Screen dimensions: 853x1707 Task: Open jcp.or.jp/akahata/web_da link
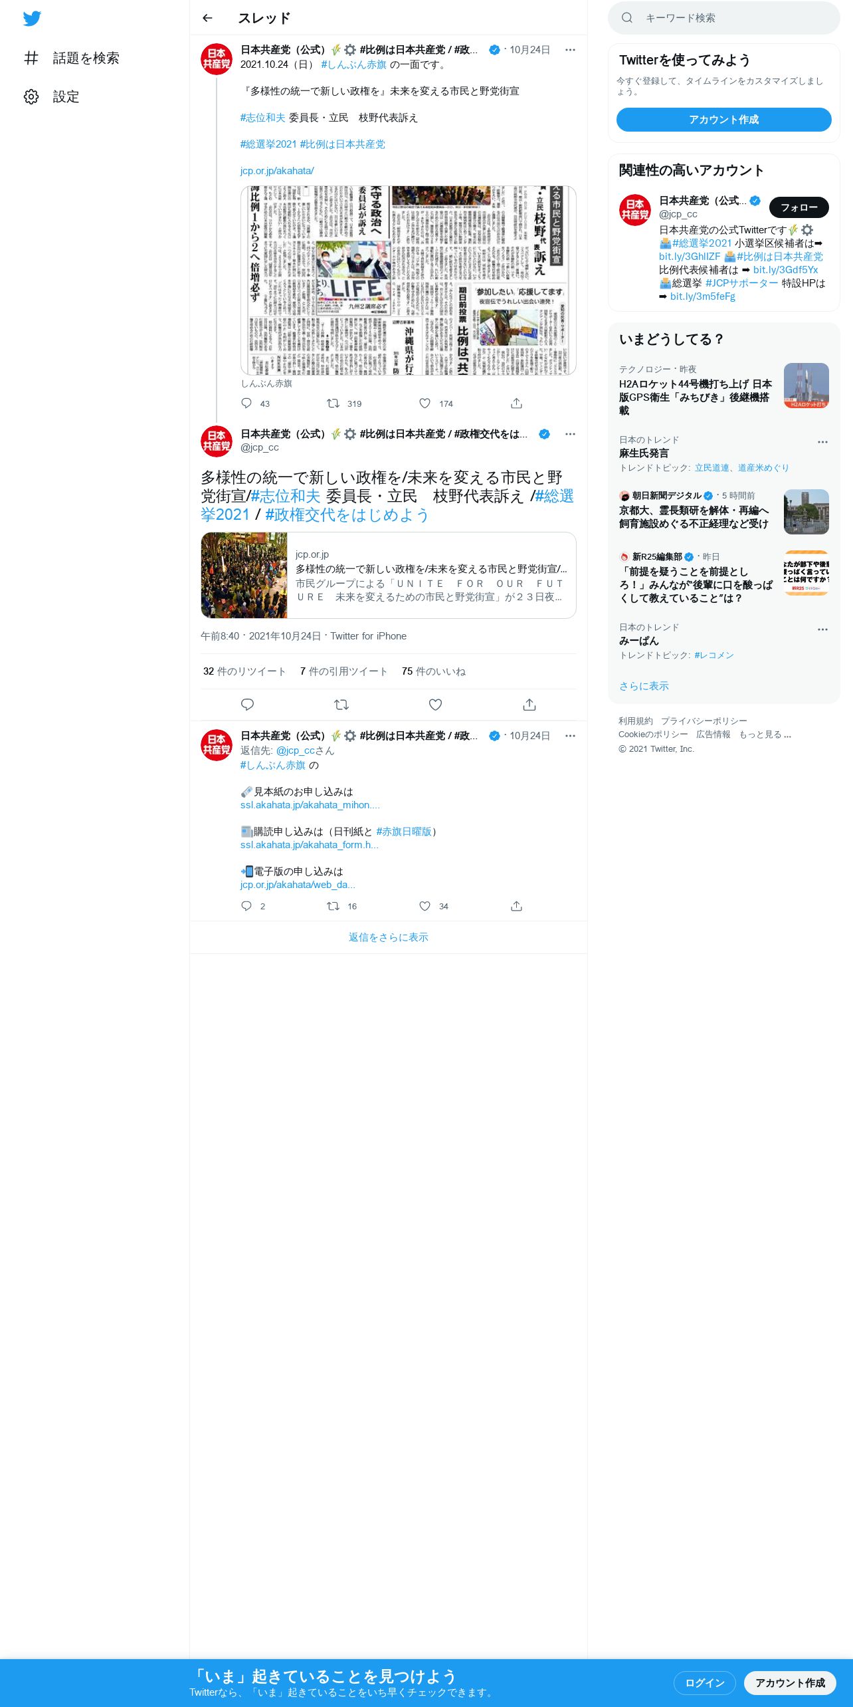(298, 885)
